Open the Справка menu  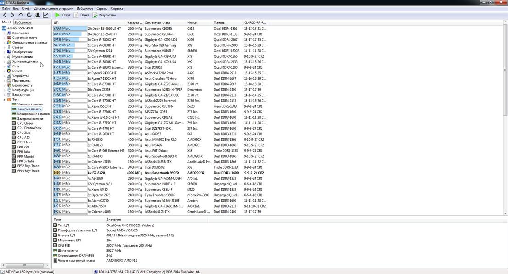coord(117,8)
